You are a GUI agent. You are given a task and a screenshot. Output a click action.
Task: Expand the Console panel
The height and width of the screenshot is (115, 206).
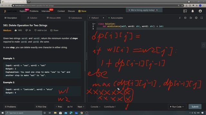point(95,107)
